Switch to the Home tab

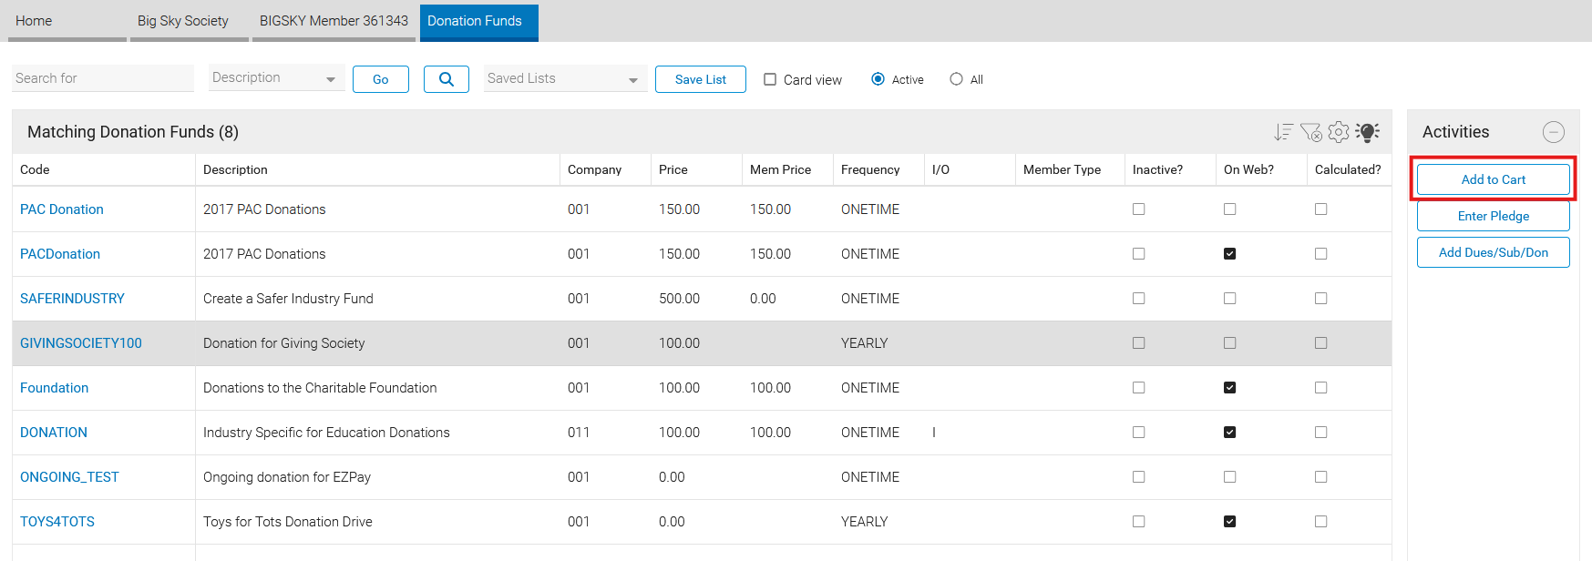[x=67, y=21]
